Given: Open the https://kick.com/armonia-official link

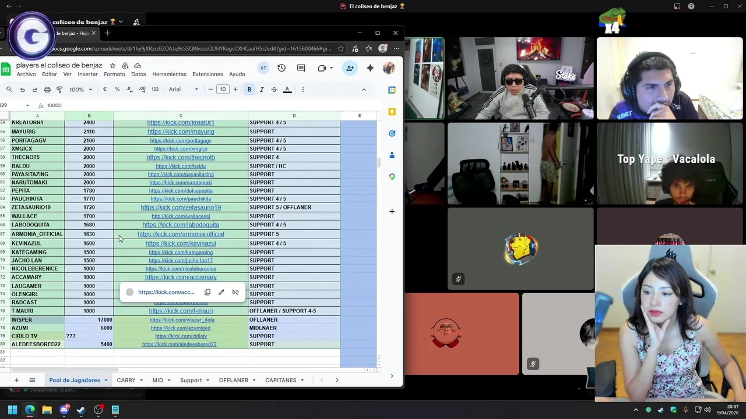Looking at the screenshot, I should [x=181, y=234].
